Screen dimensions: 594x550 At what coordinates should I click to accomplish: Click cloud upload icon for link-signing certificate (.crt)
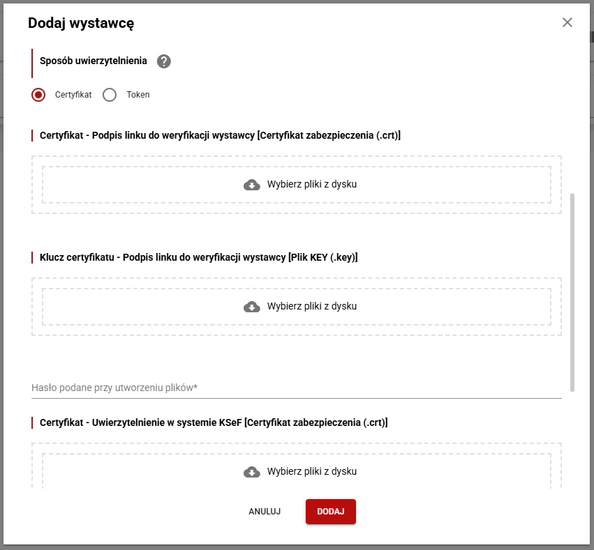(x=252, y=185)
